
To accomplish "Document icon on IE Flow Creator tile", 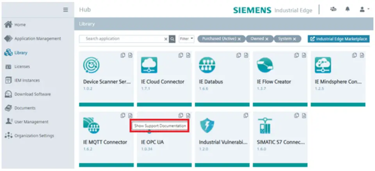I will click(x=304, y=55).
